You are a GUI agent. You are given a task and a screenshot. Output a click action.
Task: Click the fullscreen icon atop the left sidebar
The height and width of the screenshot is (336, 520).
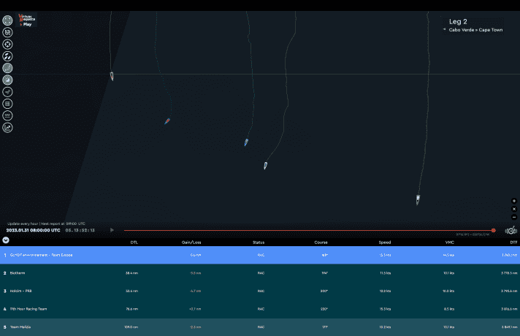(x=7, y=20)
